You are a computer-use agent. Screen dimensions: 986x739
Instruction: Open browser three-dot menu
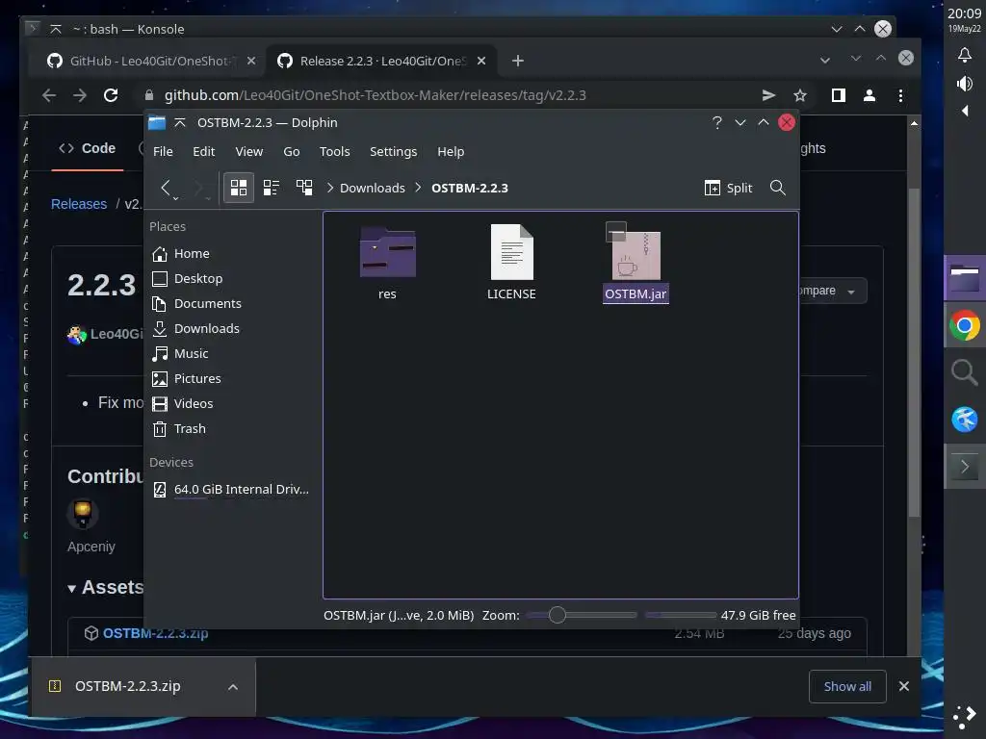pos(900,95)
